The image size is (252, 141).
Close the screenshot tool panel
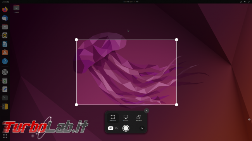click(147, 111)
